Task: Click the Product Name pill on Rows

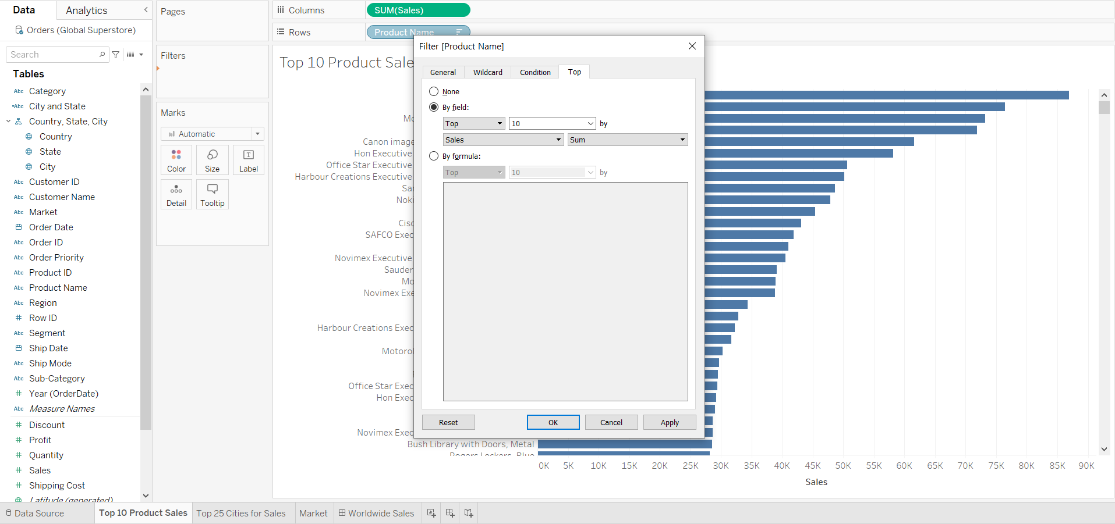Action: [x=418, y=31]
